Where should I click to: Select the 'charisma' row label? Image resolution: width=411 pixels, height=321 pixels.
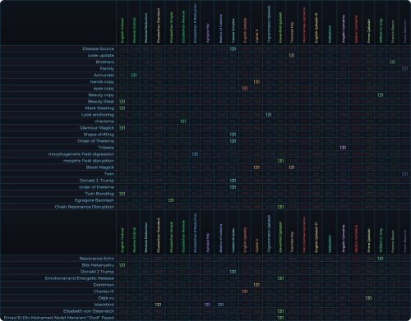click(104, 122)
